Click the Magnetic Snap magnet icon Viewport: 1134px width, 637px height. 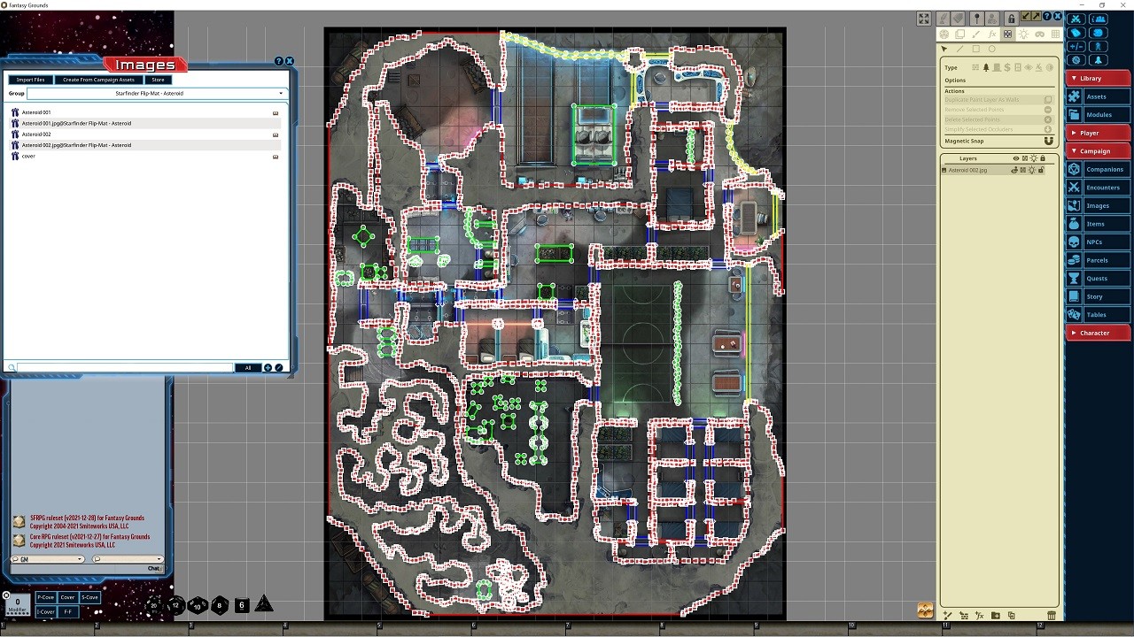1048,142
